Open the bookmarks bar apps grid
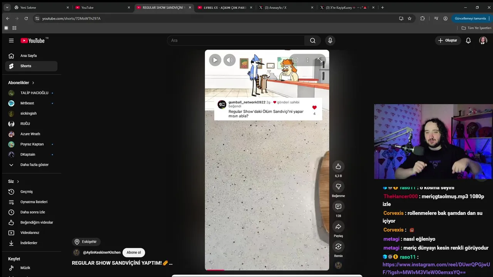Viewport: 493px width, 277px height. pos(14,28)
